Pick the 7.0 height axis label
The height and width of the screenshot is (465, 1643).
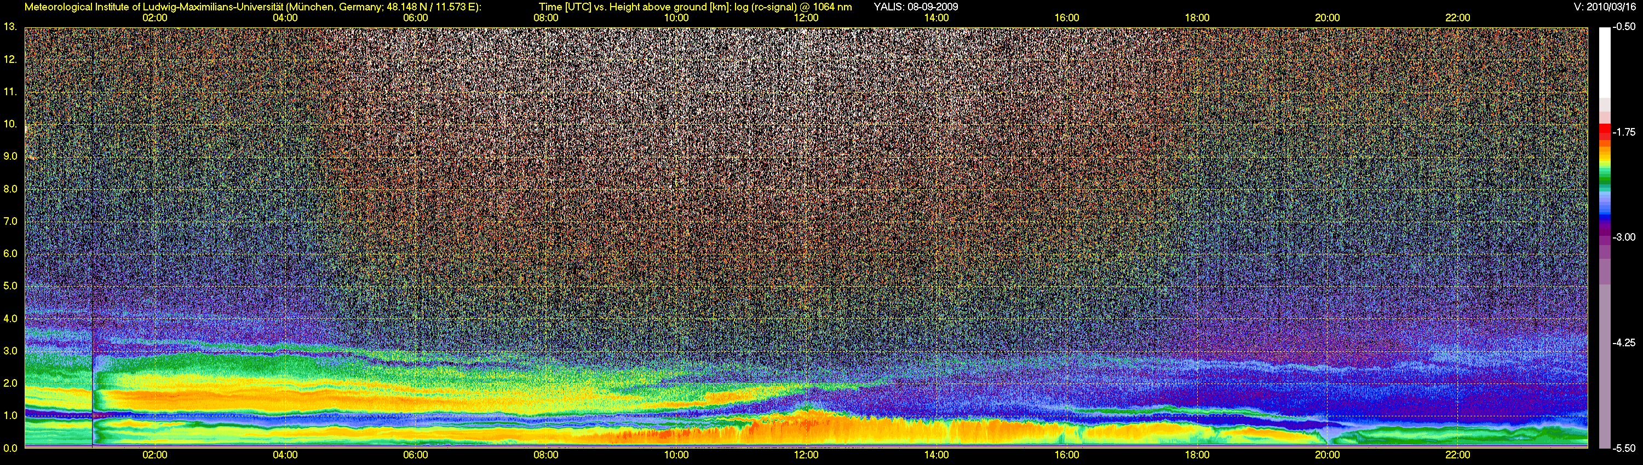tap(10, 221)
